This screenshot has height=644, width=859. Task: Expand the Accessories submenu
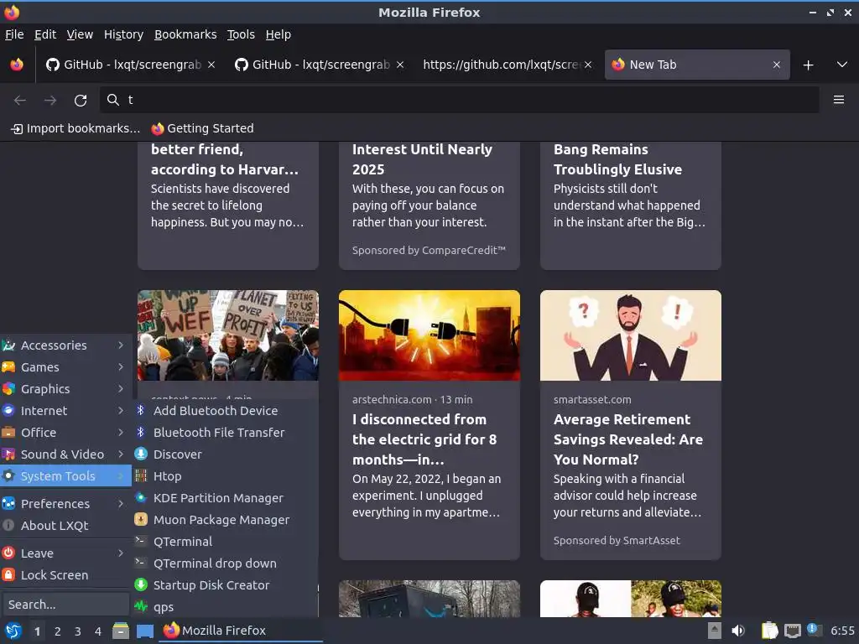(65, 345)
